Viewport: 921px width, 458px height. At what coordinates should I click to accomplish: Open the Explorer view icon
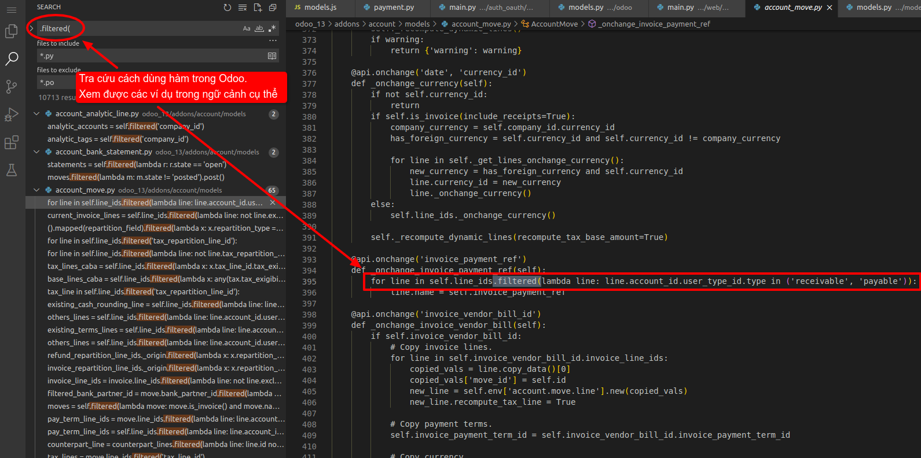click(11, 31)
